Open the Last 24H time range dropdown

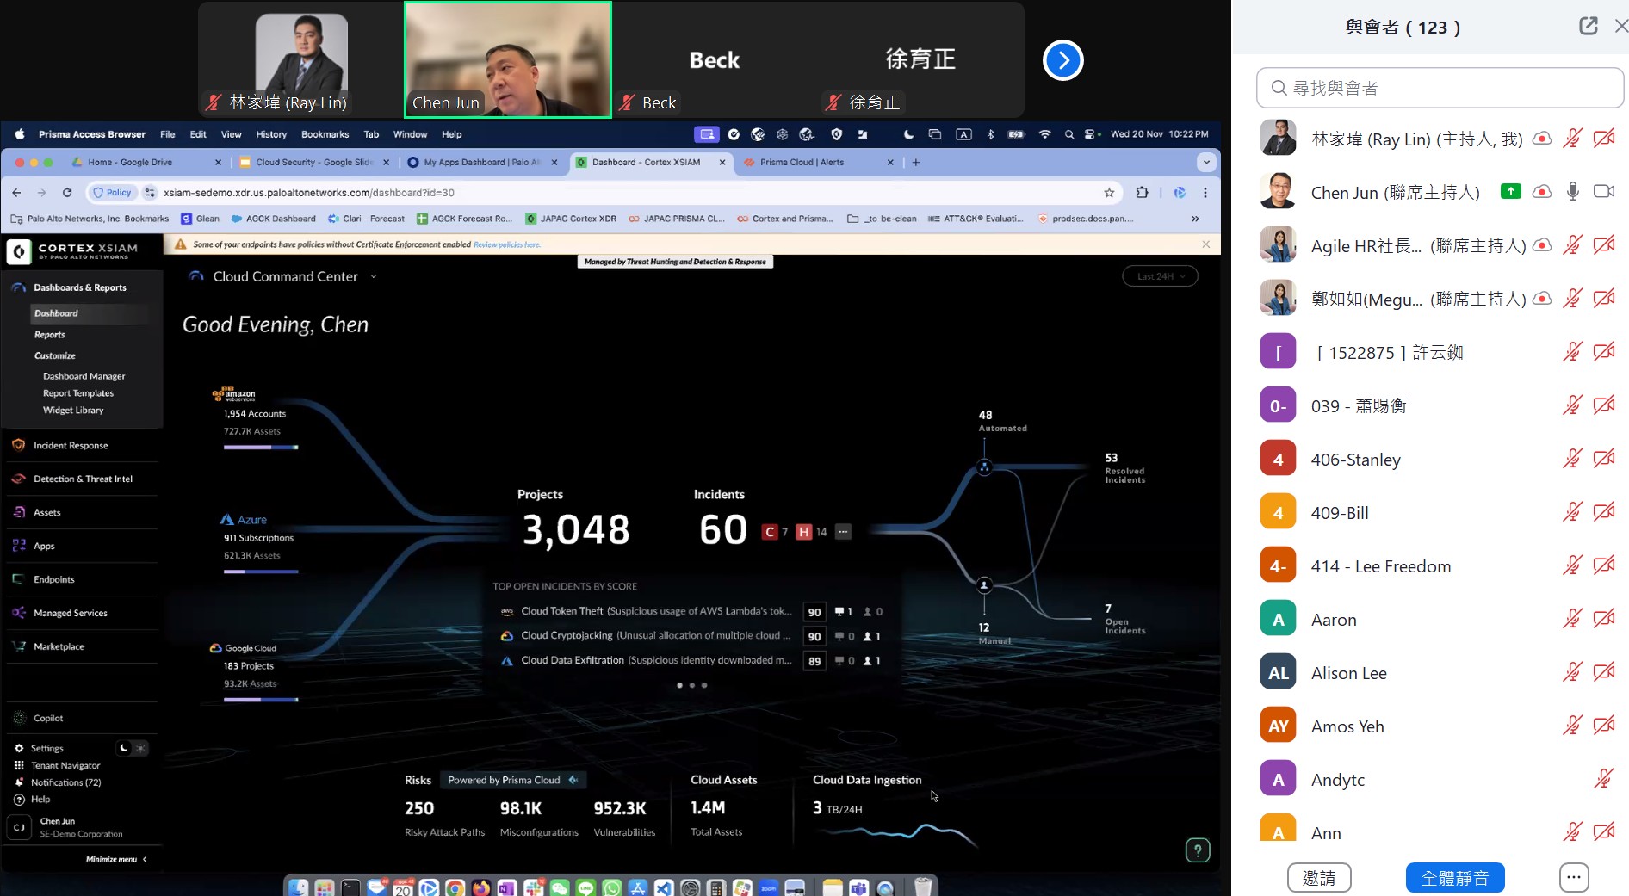point(1160,276)
